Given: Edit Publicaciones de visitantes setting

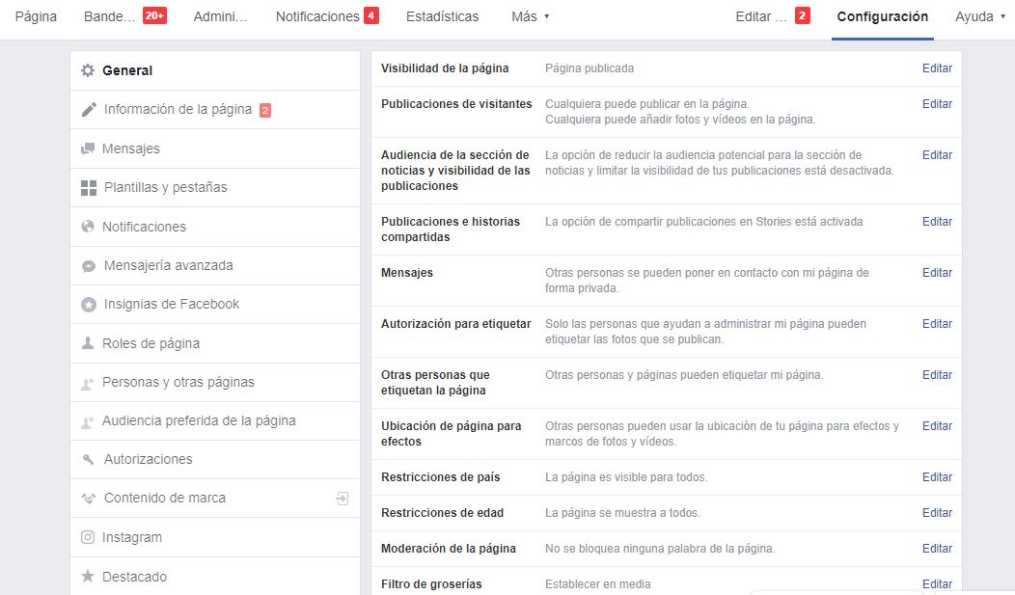Looking at the screenshot, I should (937, 103).
